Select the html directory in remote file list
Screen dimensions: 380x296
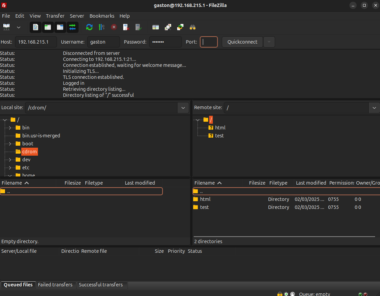tap(205, 199)
